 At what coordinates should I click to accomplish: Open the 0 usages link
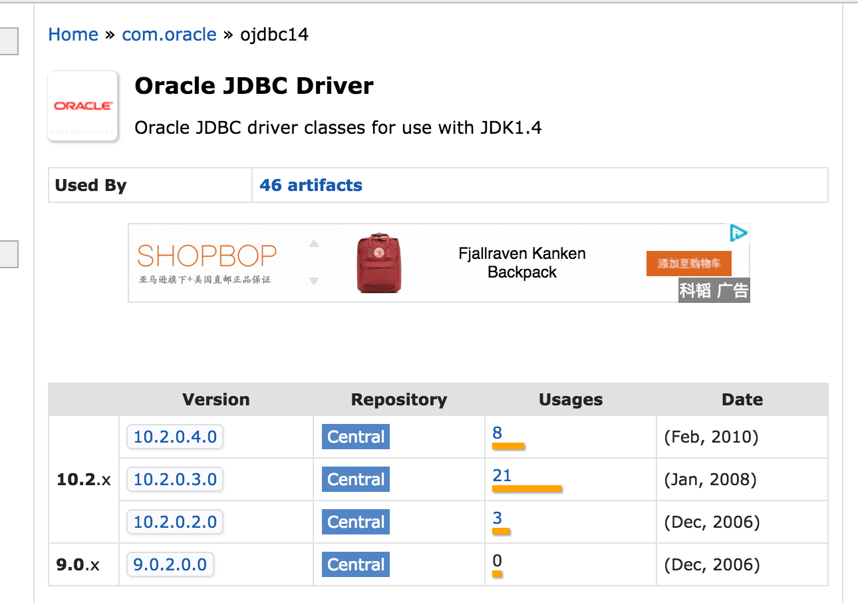(498, 560)
